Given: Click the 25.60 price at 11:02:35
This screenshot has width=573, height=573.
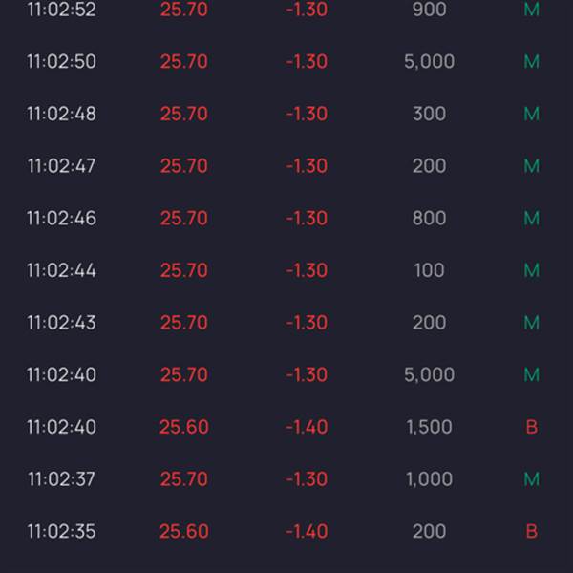Looking at the screenshot, I should click(184, 531).
